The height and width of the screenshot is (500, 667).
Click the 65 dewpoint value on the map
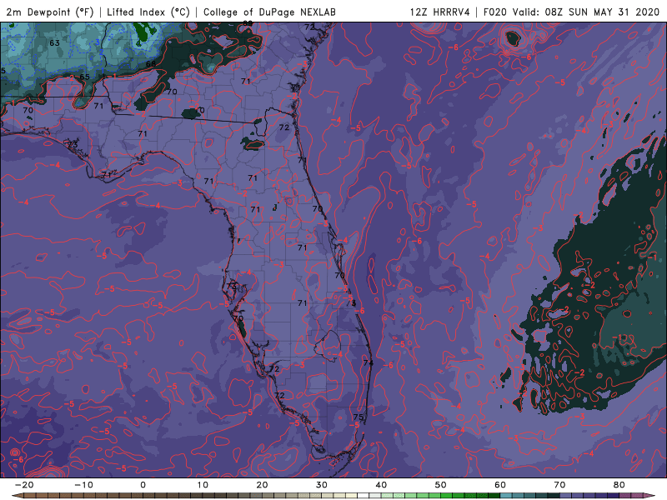click(x=85, y=77)
